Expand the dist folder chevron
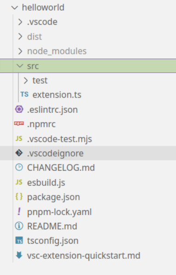176x275 pixels. tap(20, 37)
